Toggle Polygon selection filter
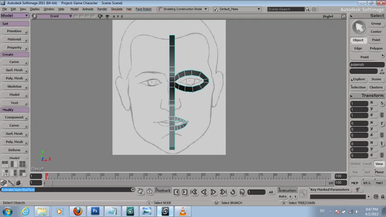The height and width of the screenshot is (217, 386). (x=376, y=48)
